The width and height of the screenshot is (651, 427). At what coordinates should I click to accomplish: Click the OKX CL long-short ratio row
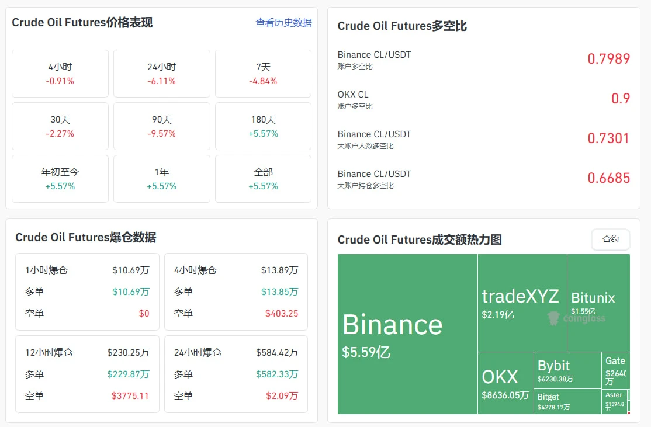pos(484,99)
